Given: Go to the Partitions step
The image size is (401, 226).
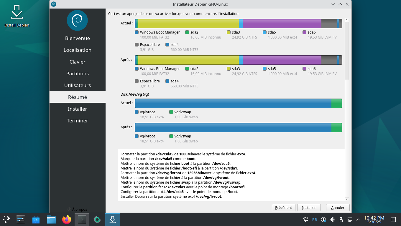Looking at the screenshot, I should [78, 74].
